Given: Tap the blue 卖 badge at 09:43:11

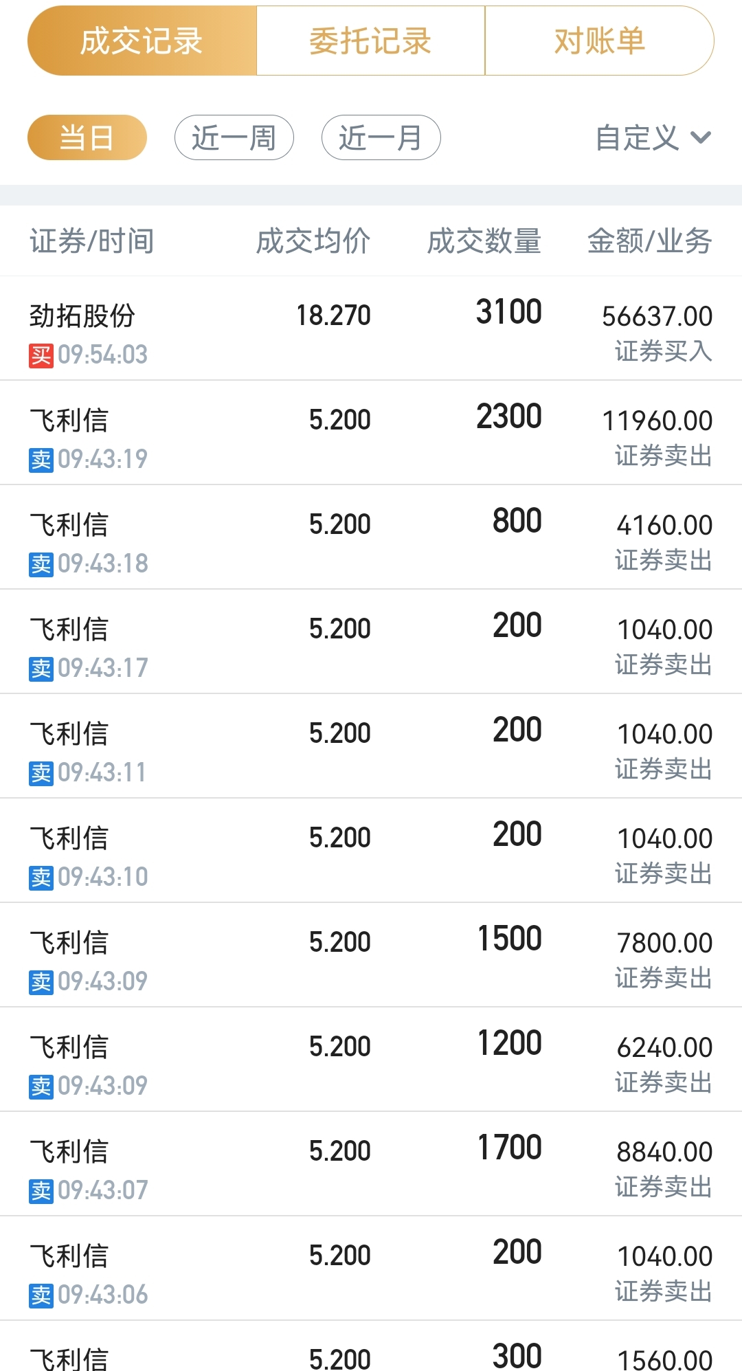Looking at the screenshot, I should click(x=41, y=773).
